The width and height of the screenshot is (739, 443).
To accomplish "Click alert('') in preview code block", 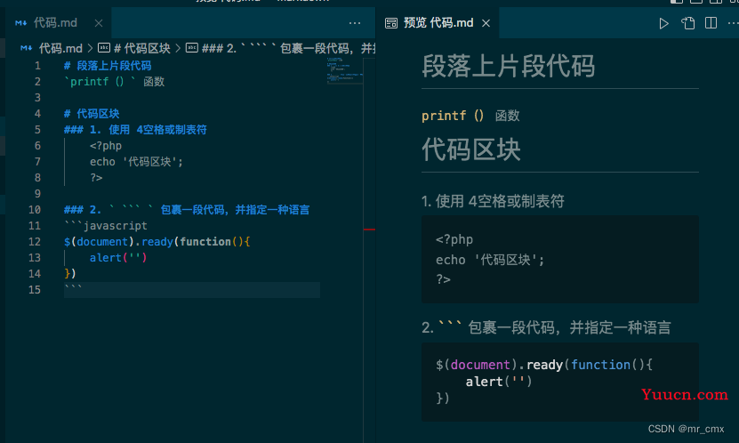I will point(499,382).
